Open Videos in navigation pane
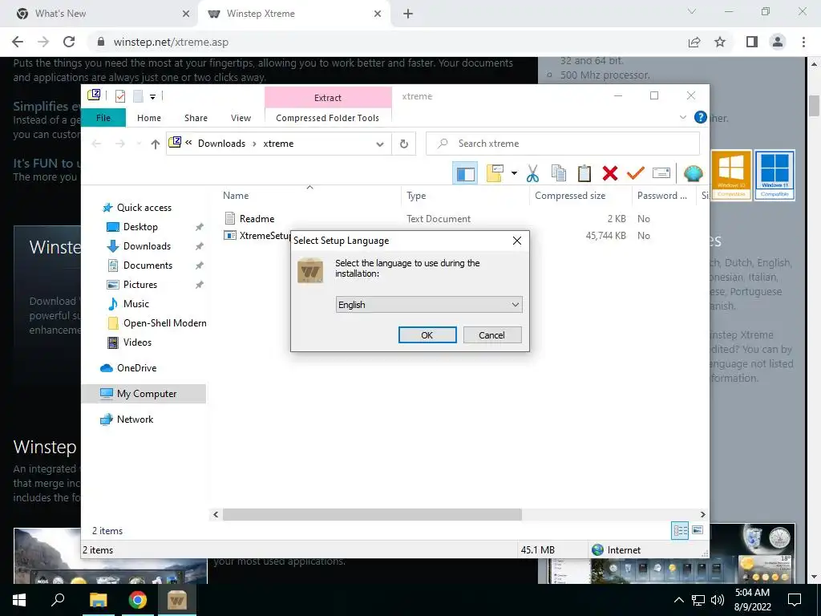 tap(137, 342)
